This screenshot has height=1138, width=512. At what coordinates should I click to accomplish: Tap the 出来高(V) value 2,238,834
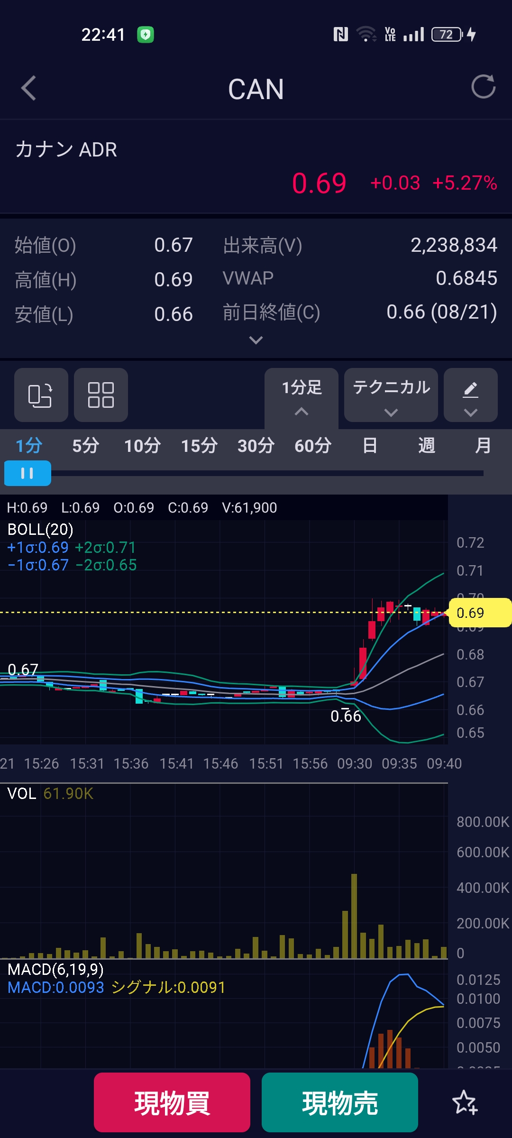pyautogui.click(x=454, y=245)
